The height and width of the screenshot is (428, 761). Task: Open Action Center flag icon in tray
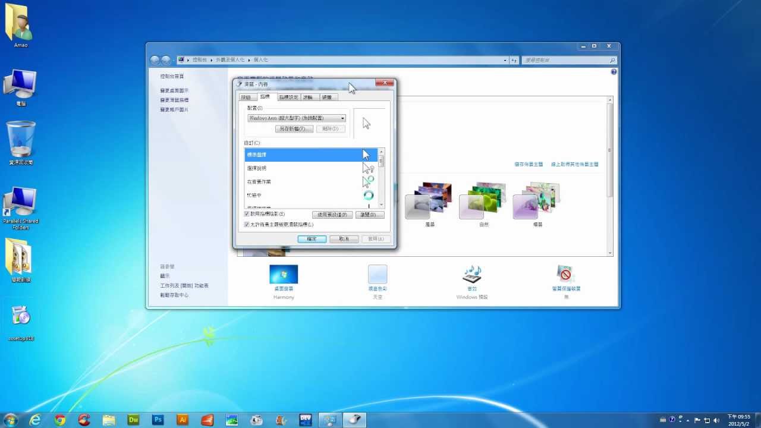pos(698,419)
